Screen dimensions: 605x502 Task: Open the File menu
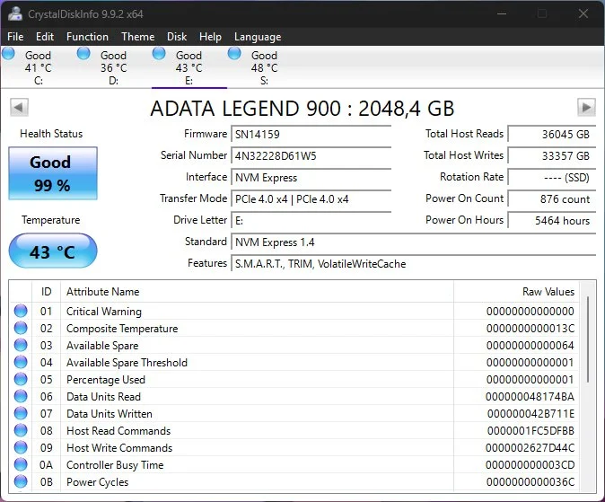point(15,37)
